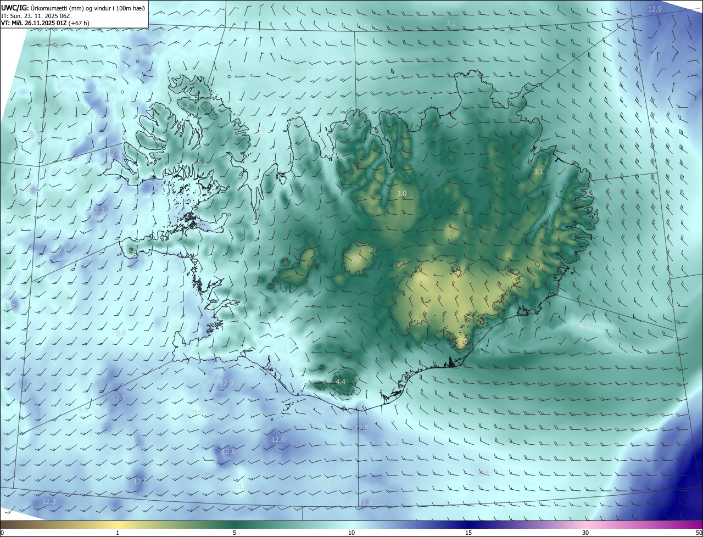Image resolution: width=703 pixels, height=537 pixels.
Task: Click the 10.8 value label
Action: [32, 134]
